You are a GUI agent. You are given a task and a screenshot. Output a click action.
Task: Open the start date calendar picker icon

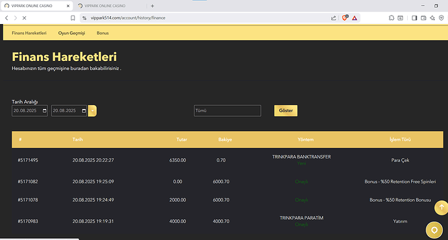point(45,111)
